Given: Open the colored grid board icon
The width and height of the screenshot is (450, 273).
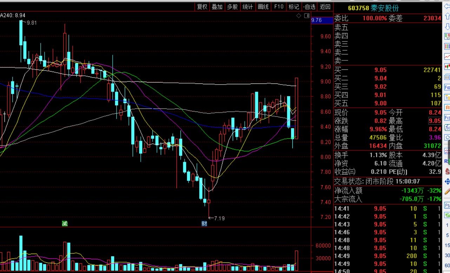Looking at the screenshot, I should click(x=447, y=46).
